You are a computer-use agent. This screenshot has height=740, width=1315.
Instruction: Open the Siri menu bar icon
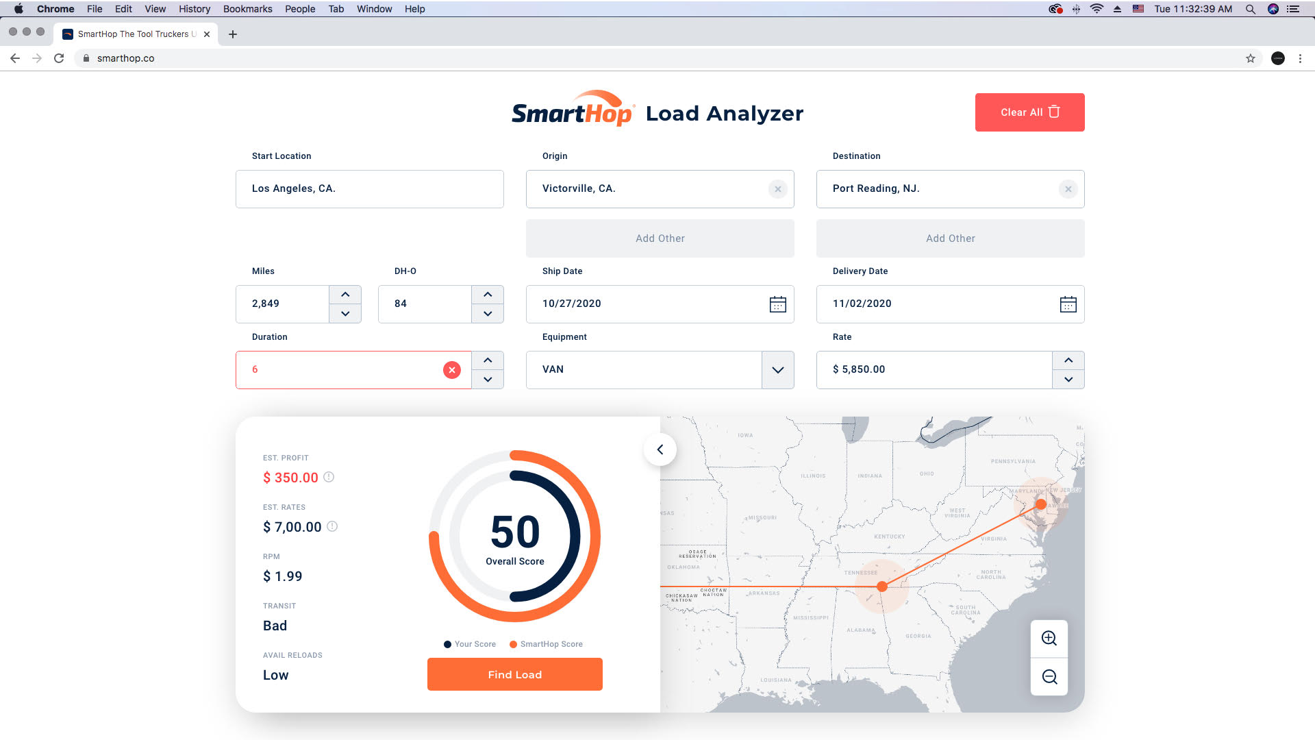coord(1273,9)
